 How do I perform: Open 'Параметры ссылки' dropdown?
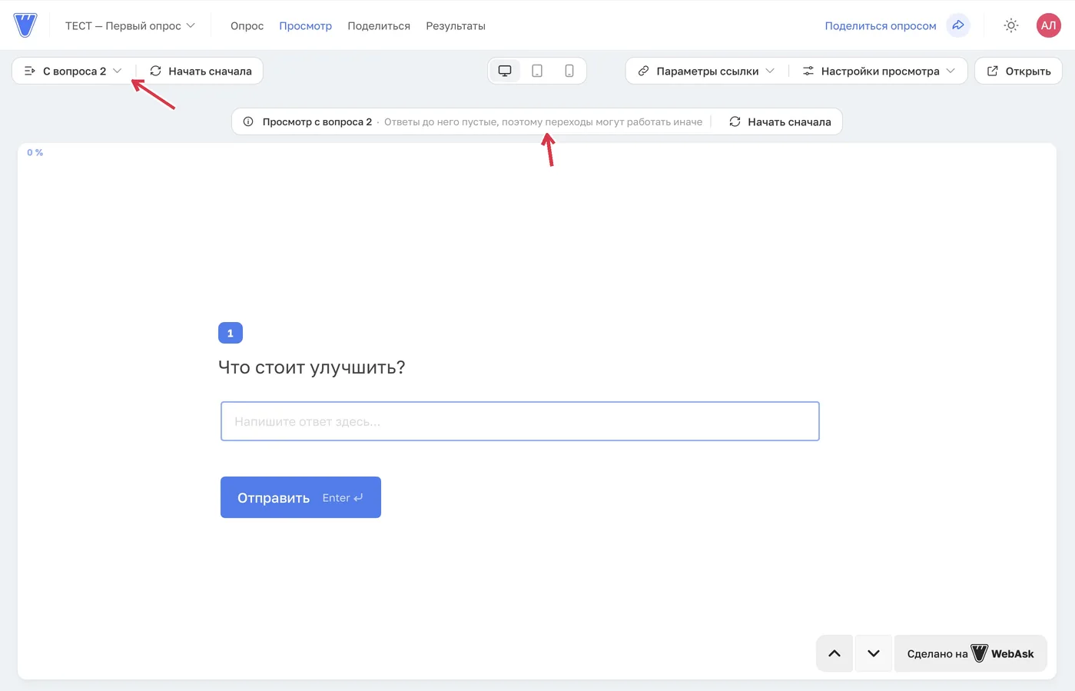(707, 71)
